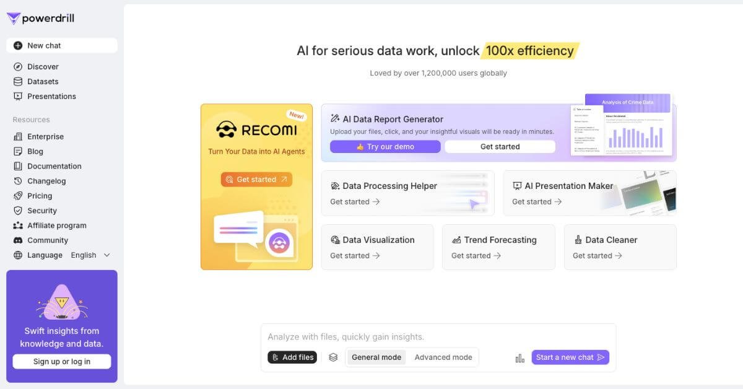The width and height of the screenshot is (743, 389).
Task: Focus the 'Analyze with files' input box
Action: [438, 337]
